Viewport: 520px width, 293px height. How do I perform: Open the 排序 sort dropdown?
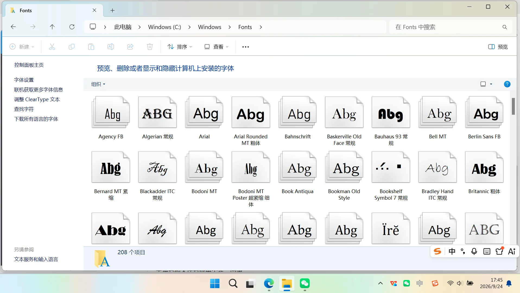point(180,47)
